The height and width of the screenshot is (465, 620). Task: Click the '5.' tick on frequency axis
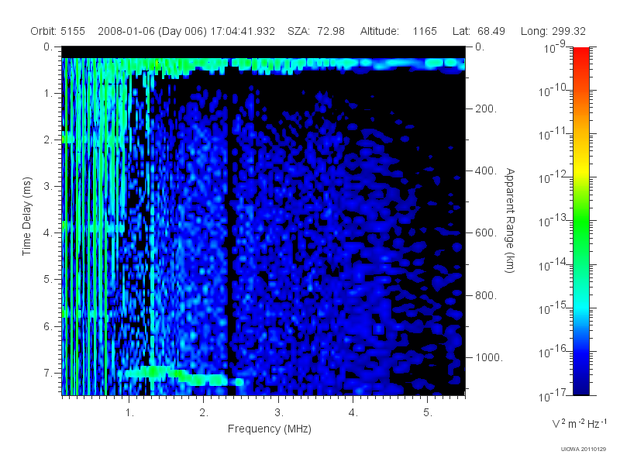pos(428,413)
